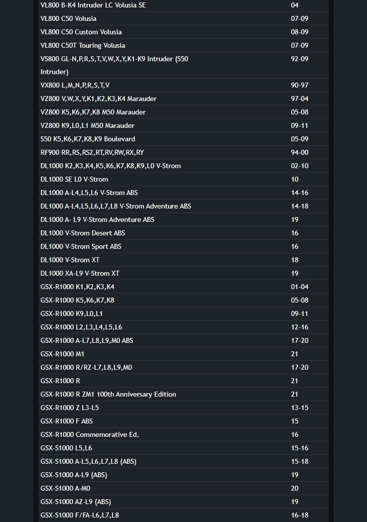Select the VL800 C50T Touring Volusia entry

[83, 45]
